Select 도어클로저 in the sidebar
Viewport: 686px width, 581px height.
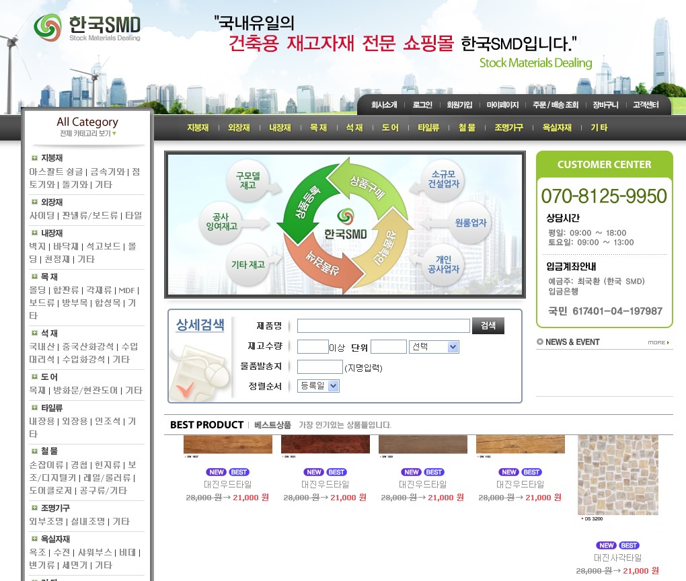50,491
